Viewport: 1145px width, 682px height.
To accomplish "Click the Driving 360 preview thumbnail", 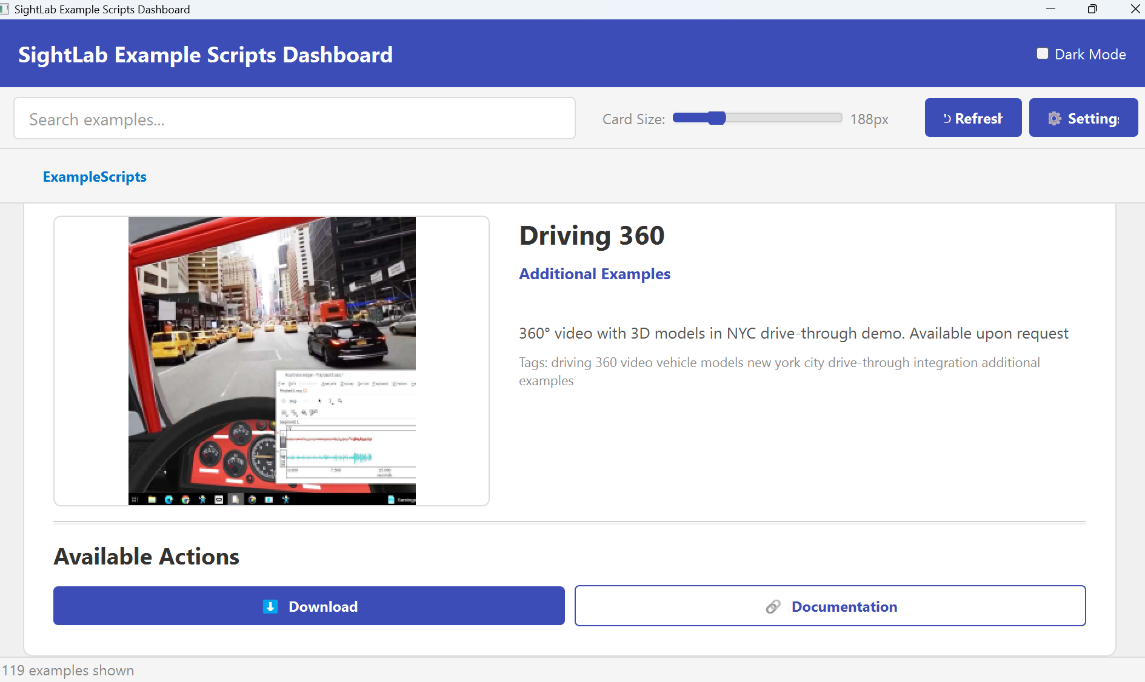I will [272, 360].
